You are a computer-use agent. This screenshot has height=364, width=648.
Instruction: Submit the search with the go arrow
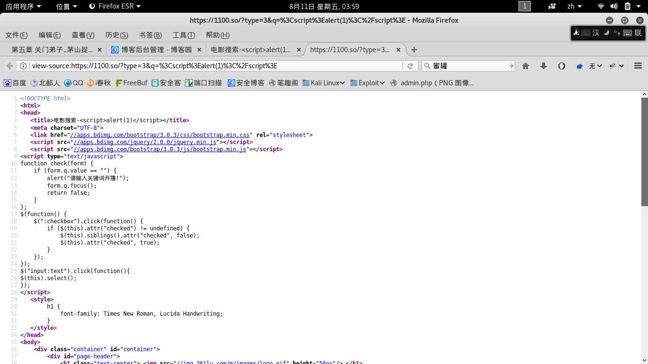point(511,66)
